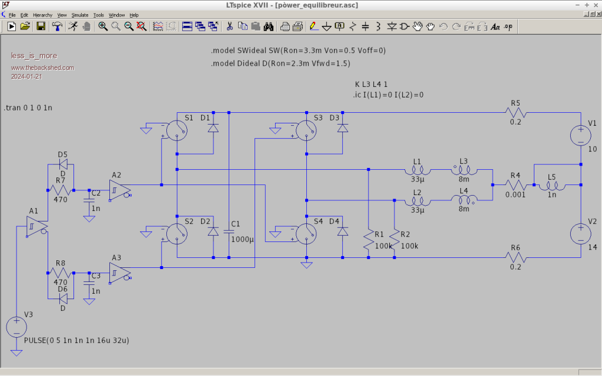Select the Resistor placement tool

353,26
